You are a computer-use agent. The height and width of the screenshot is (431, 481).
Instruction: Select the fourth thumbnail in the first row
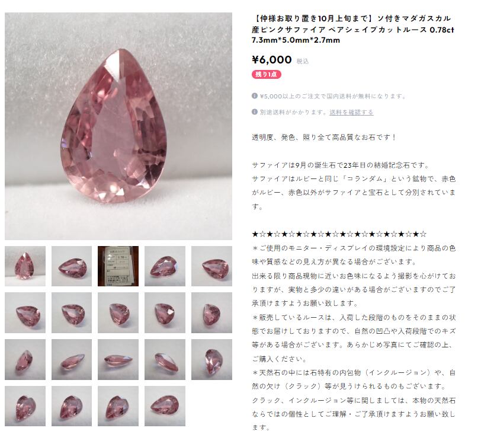point(165,266)
